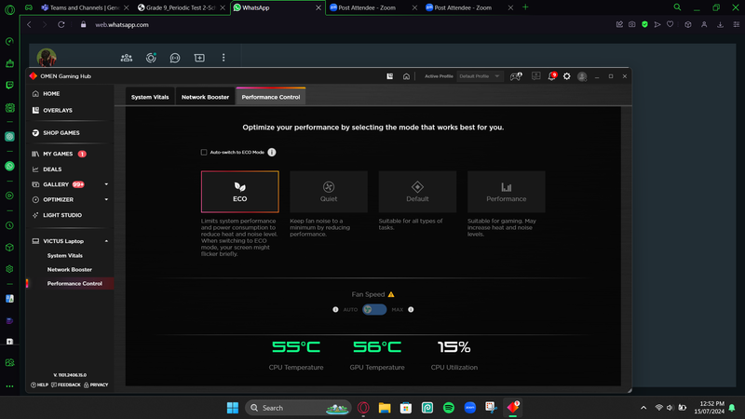Click the taskbar Search box
Viewport: 745px width, 419px height.
tap(298, 408)
